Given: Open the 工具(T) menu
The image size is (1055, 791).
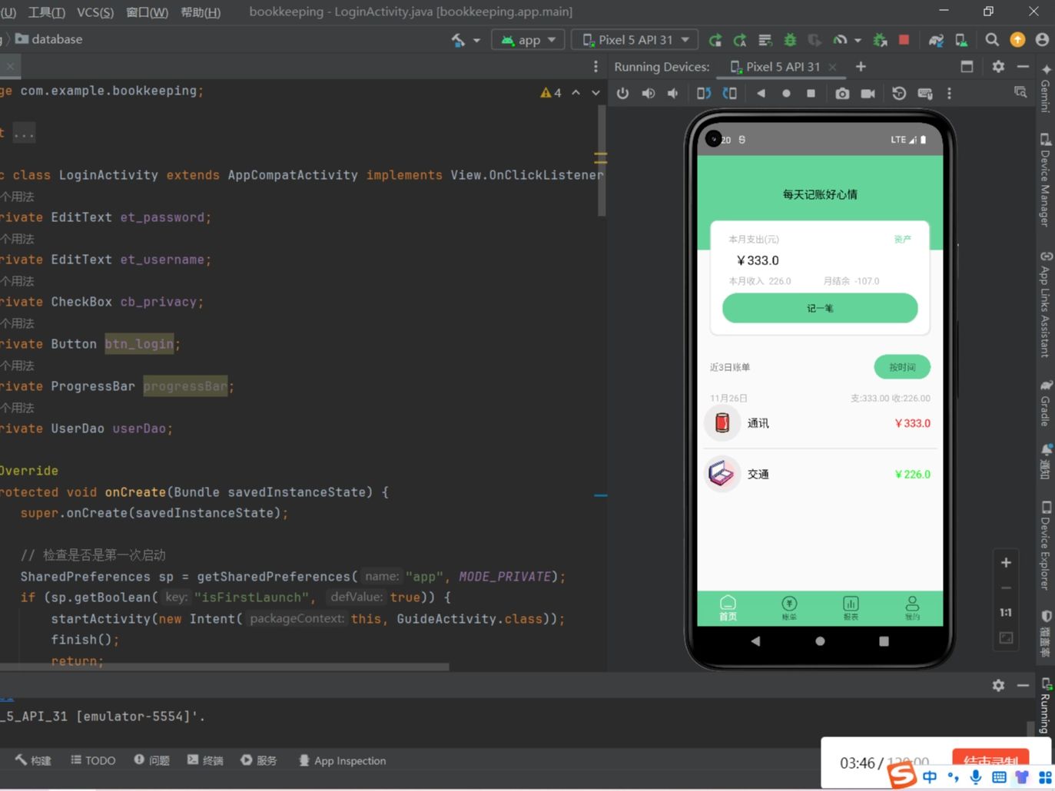Looking at the screenshot, I should point(47,12).
